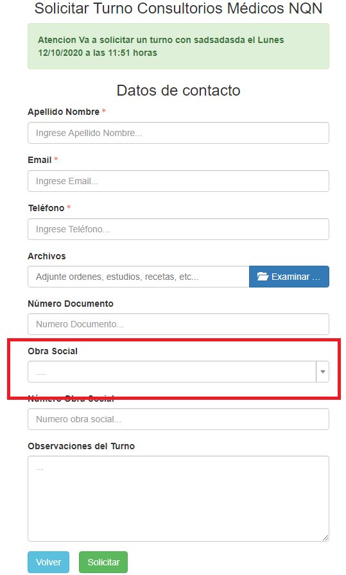Focus the Numero Documento text field
Screen dimensions: 346x575
[x=178, y=324]
